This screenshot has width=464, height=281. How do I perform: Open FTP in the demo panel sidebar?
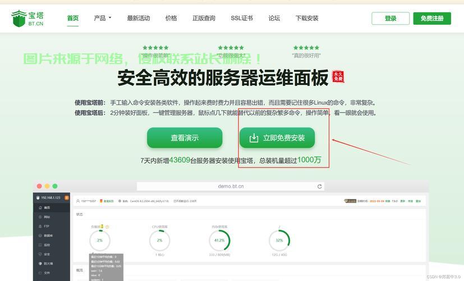[x=52, y=226]
